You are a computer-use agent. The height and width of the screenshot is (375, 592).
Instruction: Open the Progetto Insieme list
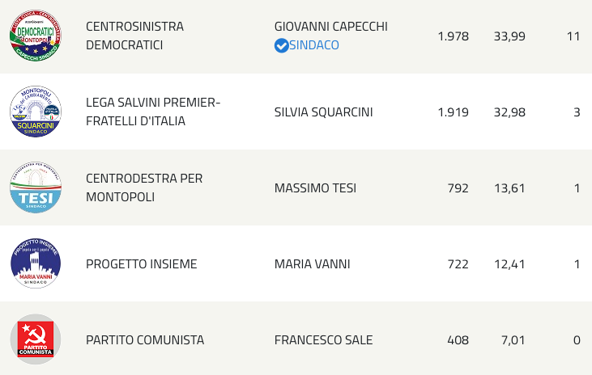click(141, 264)
